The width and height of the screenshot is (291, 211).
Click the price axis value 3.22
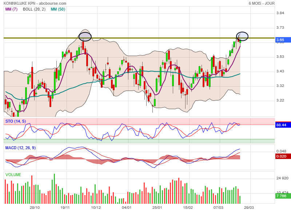pos(280,100)
